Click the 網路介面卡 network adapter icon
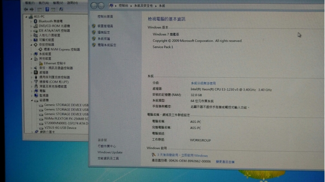This screenshot has height=182, width=325. 37,131
